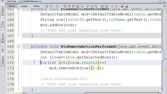Stop macro recording icon
Viewport: 167px width, 94px height.
(116, 6)
